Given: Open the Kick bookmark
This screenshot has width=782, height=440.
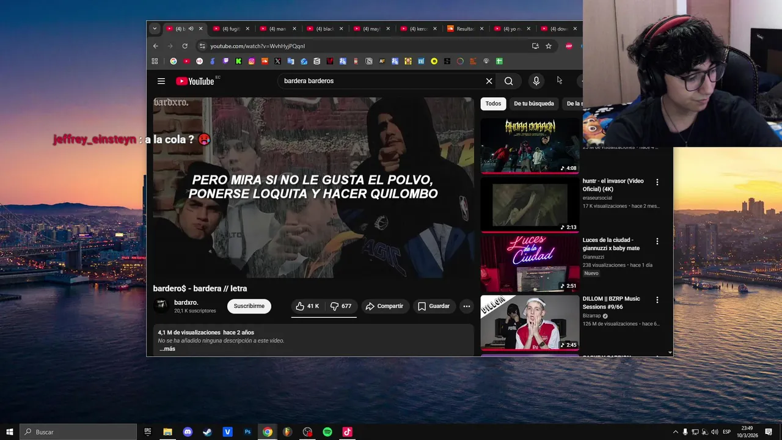Looking at the screenshot, I should click(x=238, y=61).
